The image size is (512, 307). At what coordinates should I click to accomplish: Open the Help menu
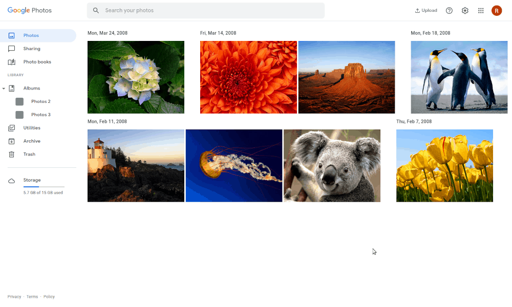pyautogui.click(x=449, y=10)
